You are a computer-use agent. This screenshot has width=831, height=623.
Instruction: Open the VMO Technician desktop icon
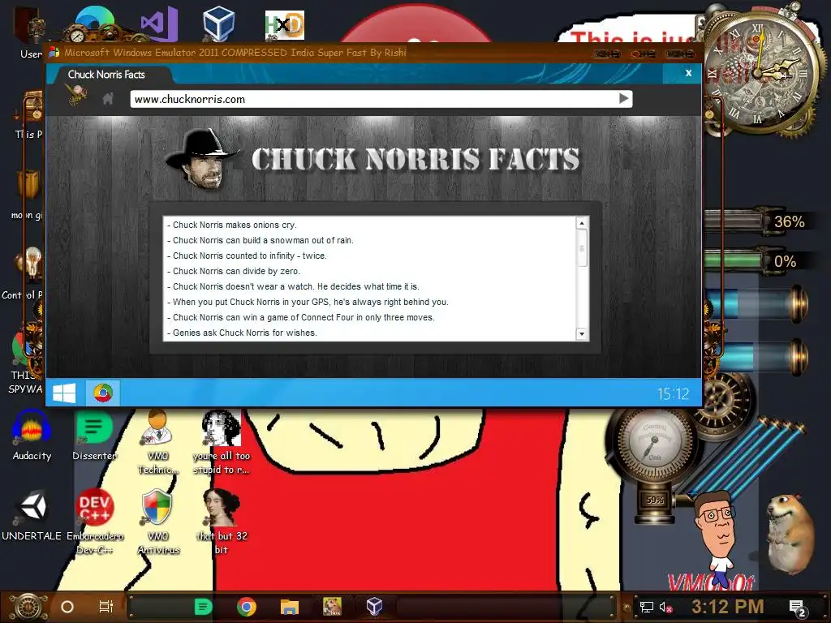158,441
